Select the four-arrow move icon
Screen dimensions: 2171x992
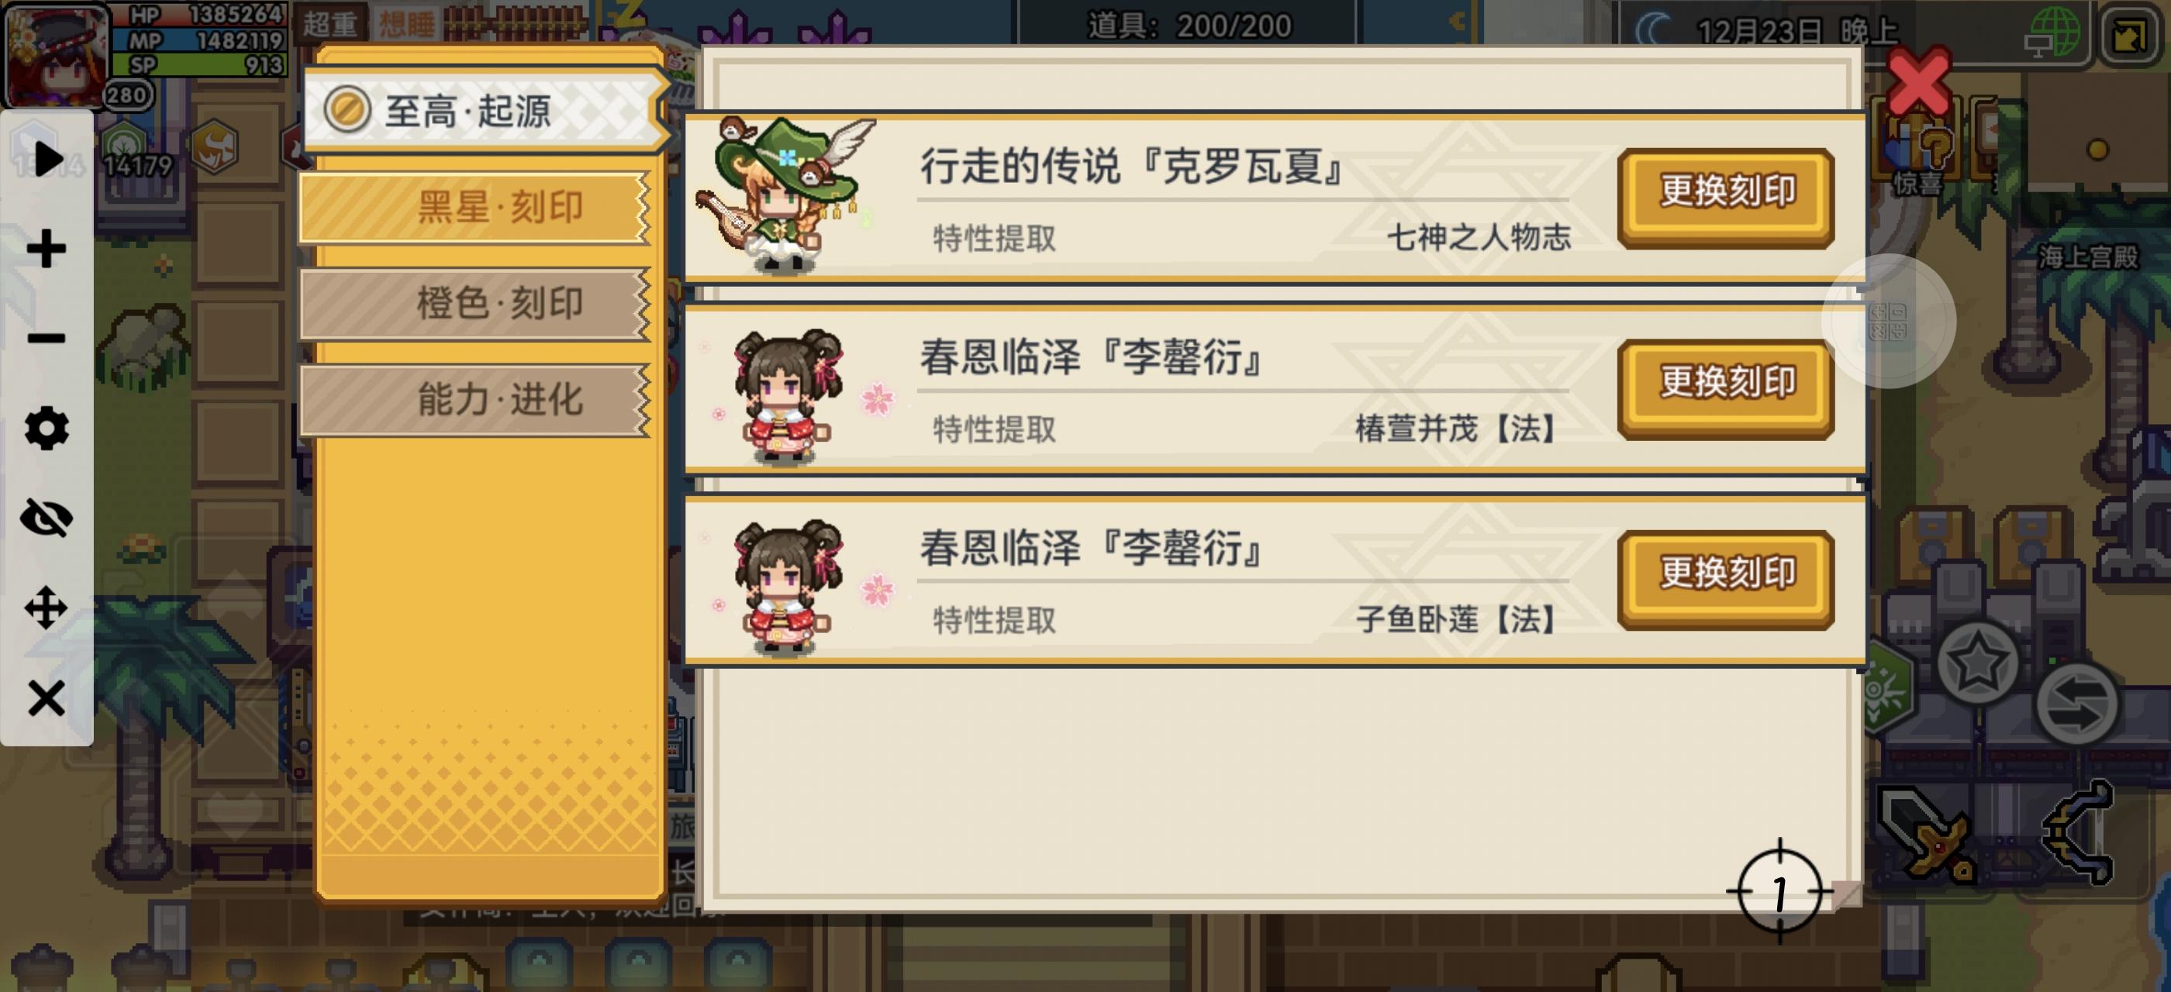click(x=47, y=607)
